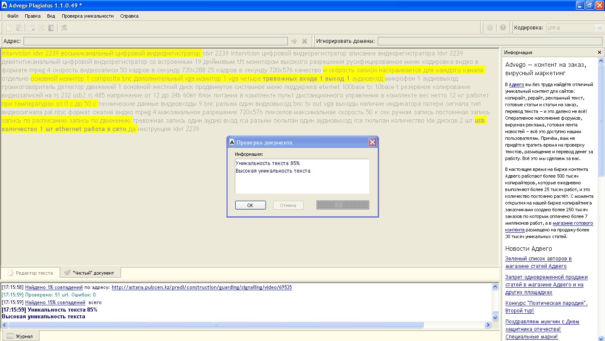
Task: Click the log scrollbar left arrow
Action: tap(5, 325)
